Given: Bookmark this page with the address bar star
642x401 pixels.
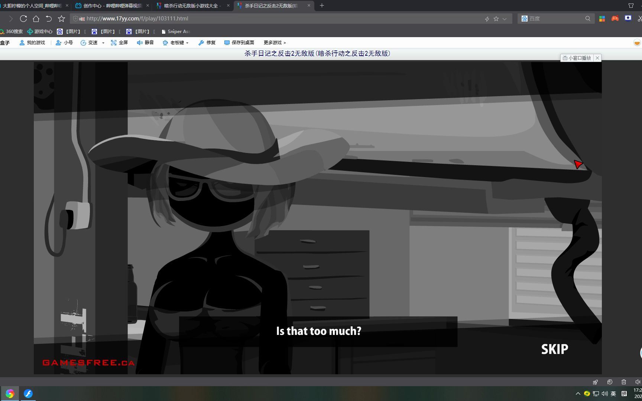Looking at the screenshot, I should (496, 19).
